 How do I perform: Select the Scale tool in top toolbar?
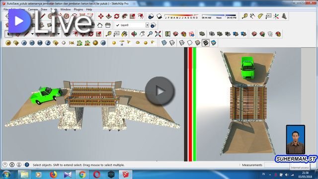[133, 16]
